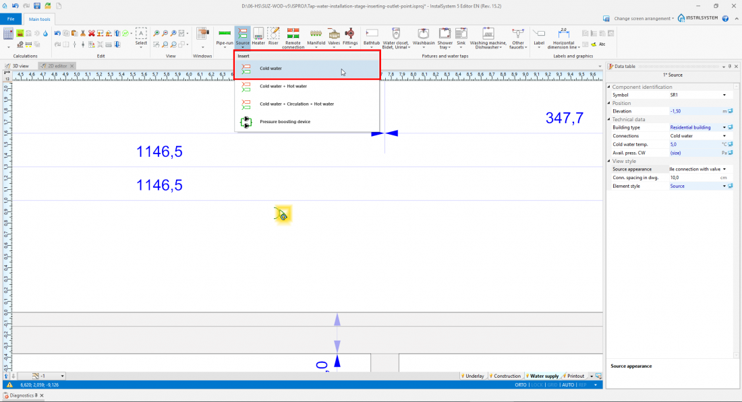Click the Remote connection icon
The height and width of the screenshot is (402, 742).
pyautogui.click(x=293, y=33)
